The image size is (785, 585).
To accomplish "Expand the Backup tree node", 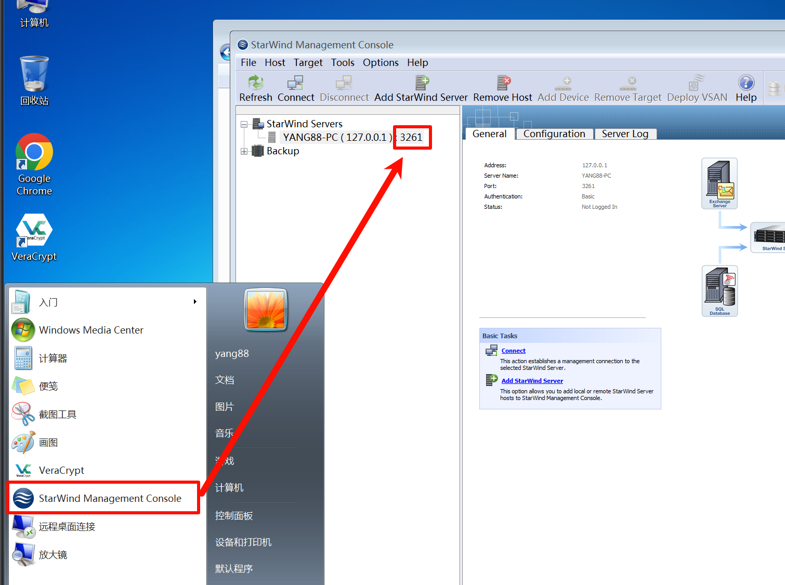I will tap(244, 151).
